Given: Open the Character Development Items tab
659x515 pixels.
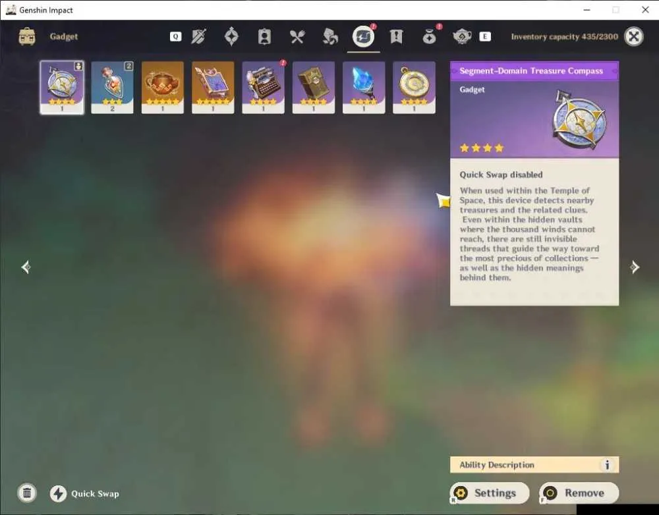Looking at the screenshot, I should (264, 37).
